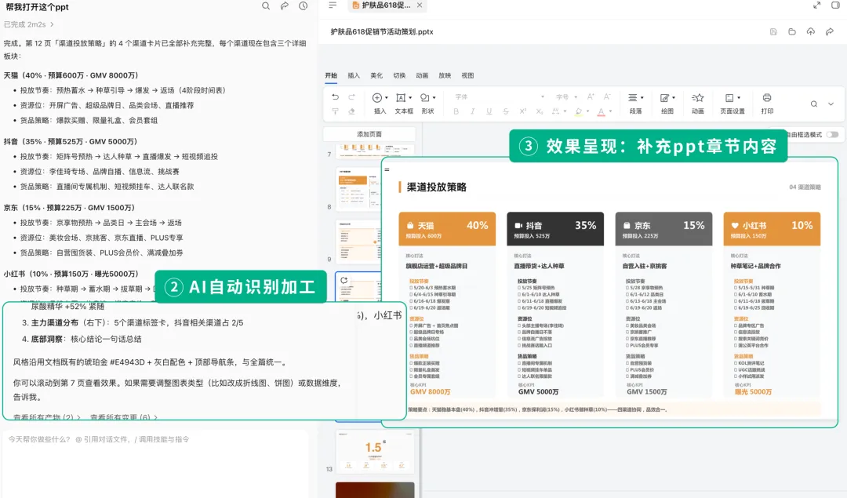Toggle the split panel layout icon
847x498 pixels.
(836, 5)
